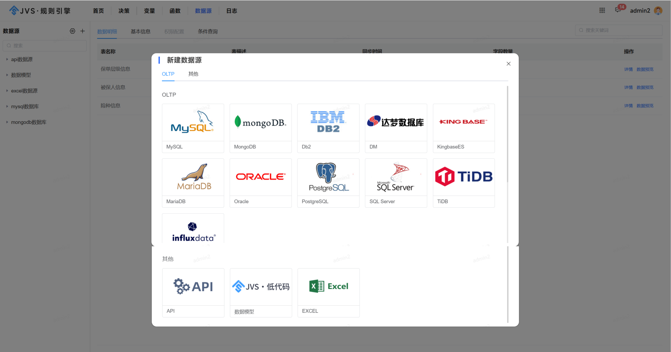Expand the mysql数据库 tree node

[x=7, y=106]
